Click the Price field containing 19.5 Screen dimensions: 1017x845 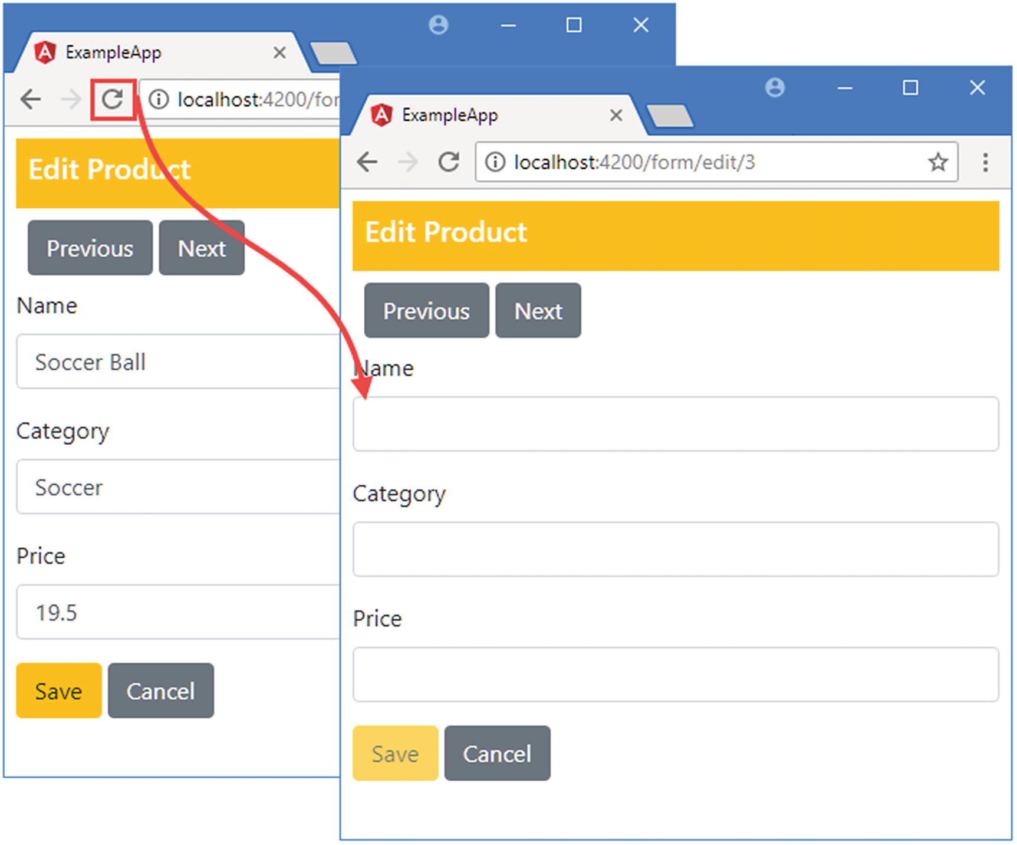coord(177,612)
